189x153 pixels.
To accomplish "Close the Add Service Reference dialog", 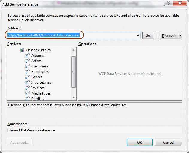I will coord(180,3).
